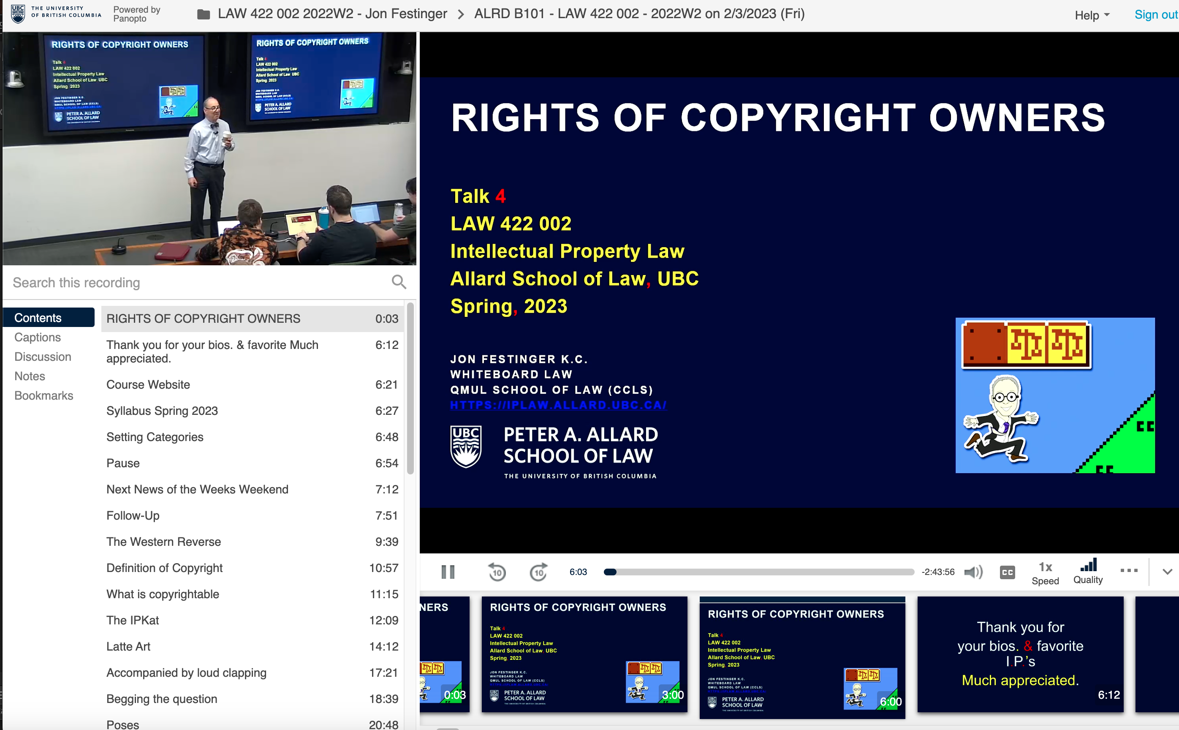Jump to Definition of Copyright entry

pyautogui.click(x=253, y=568)
